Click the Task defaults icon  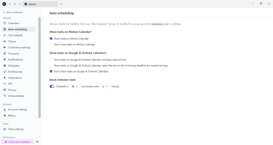point(5,35)
